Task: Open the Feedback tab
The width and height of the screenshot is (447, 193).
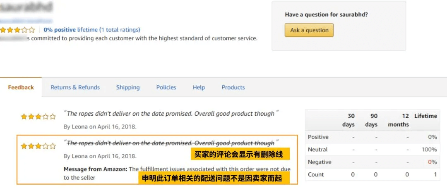Action: tap(21, 87)
